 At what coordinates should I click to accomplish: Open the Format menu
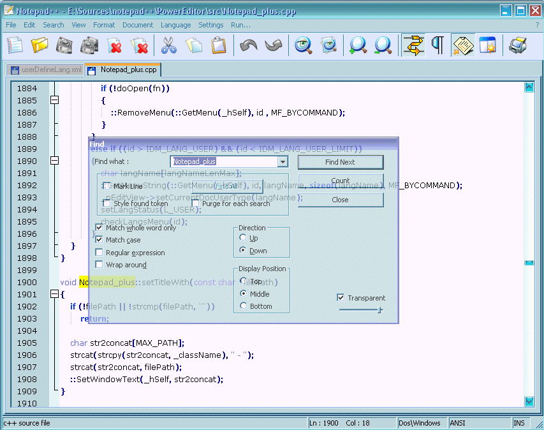(x=104, y=25)
